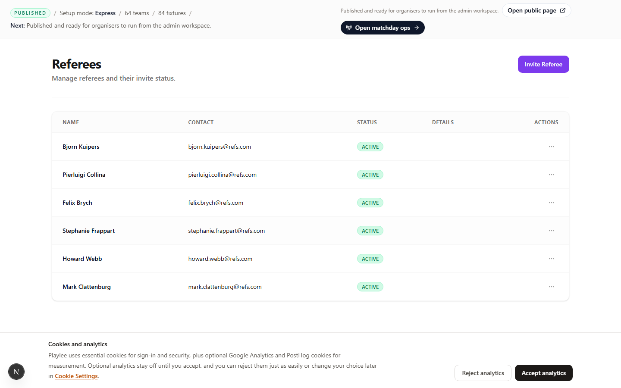This screenshot has width=621, height=388.
Task: Open actions menu for Bjorn Kuipers
Action: pos(551,147)
